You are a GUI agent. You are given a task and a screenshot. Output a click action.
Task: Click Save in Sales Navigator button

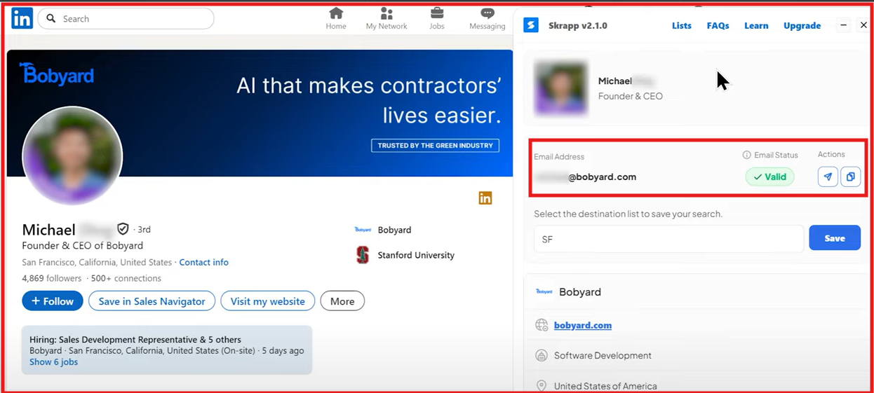click(152, 301)
